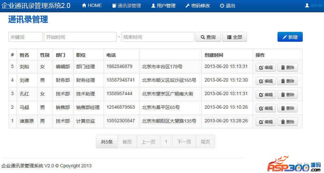
Task: Focus the 关键词 keyword input
Action: [x=26, y=37]
